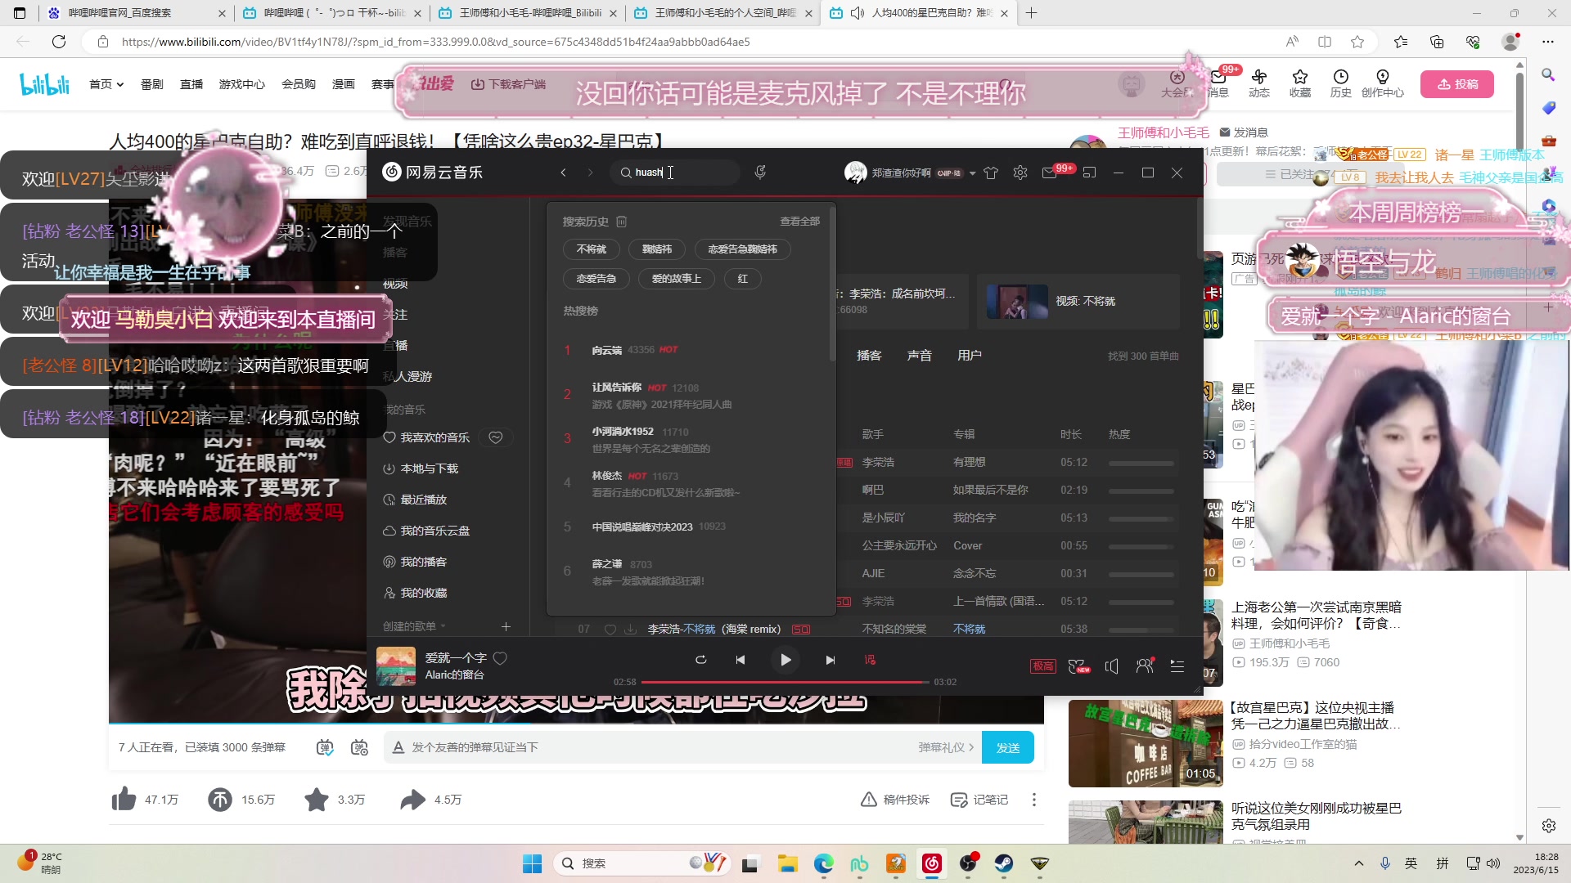This screenshot has width=1571, height=883.
Task: Open NetEase Cloud Music settings gear
Action: click(x=1020, y=173)
